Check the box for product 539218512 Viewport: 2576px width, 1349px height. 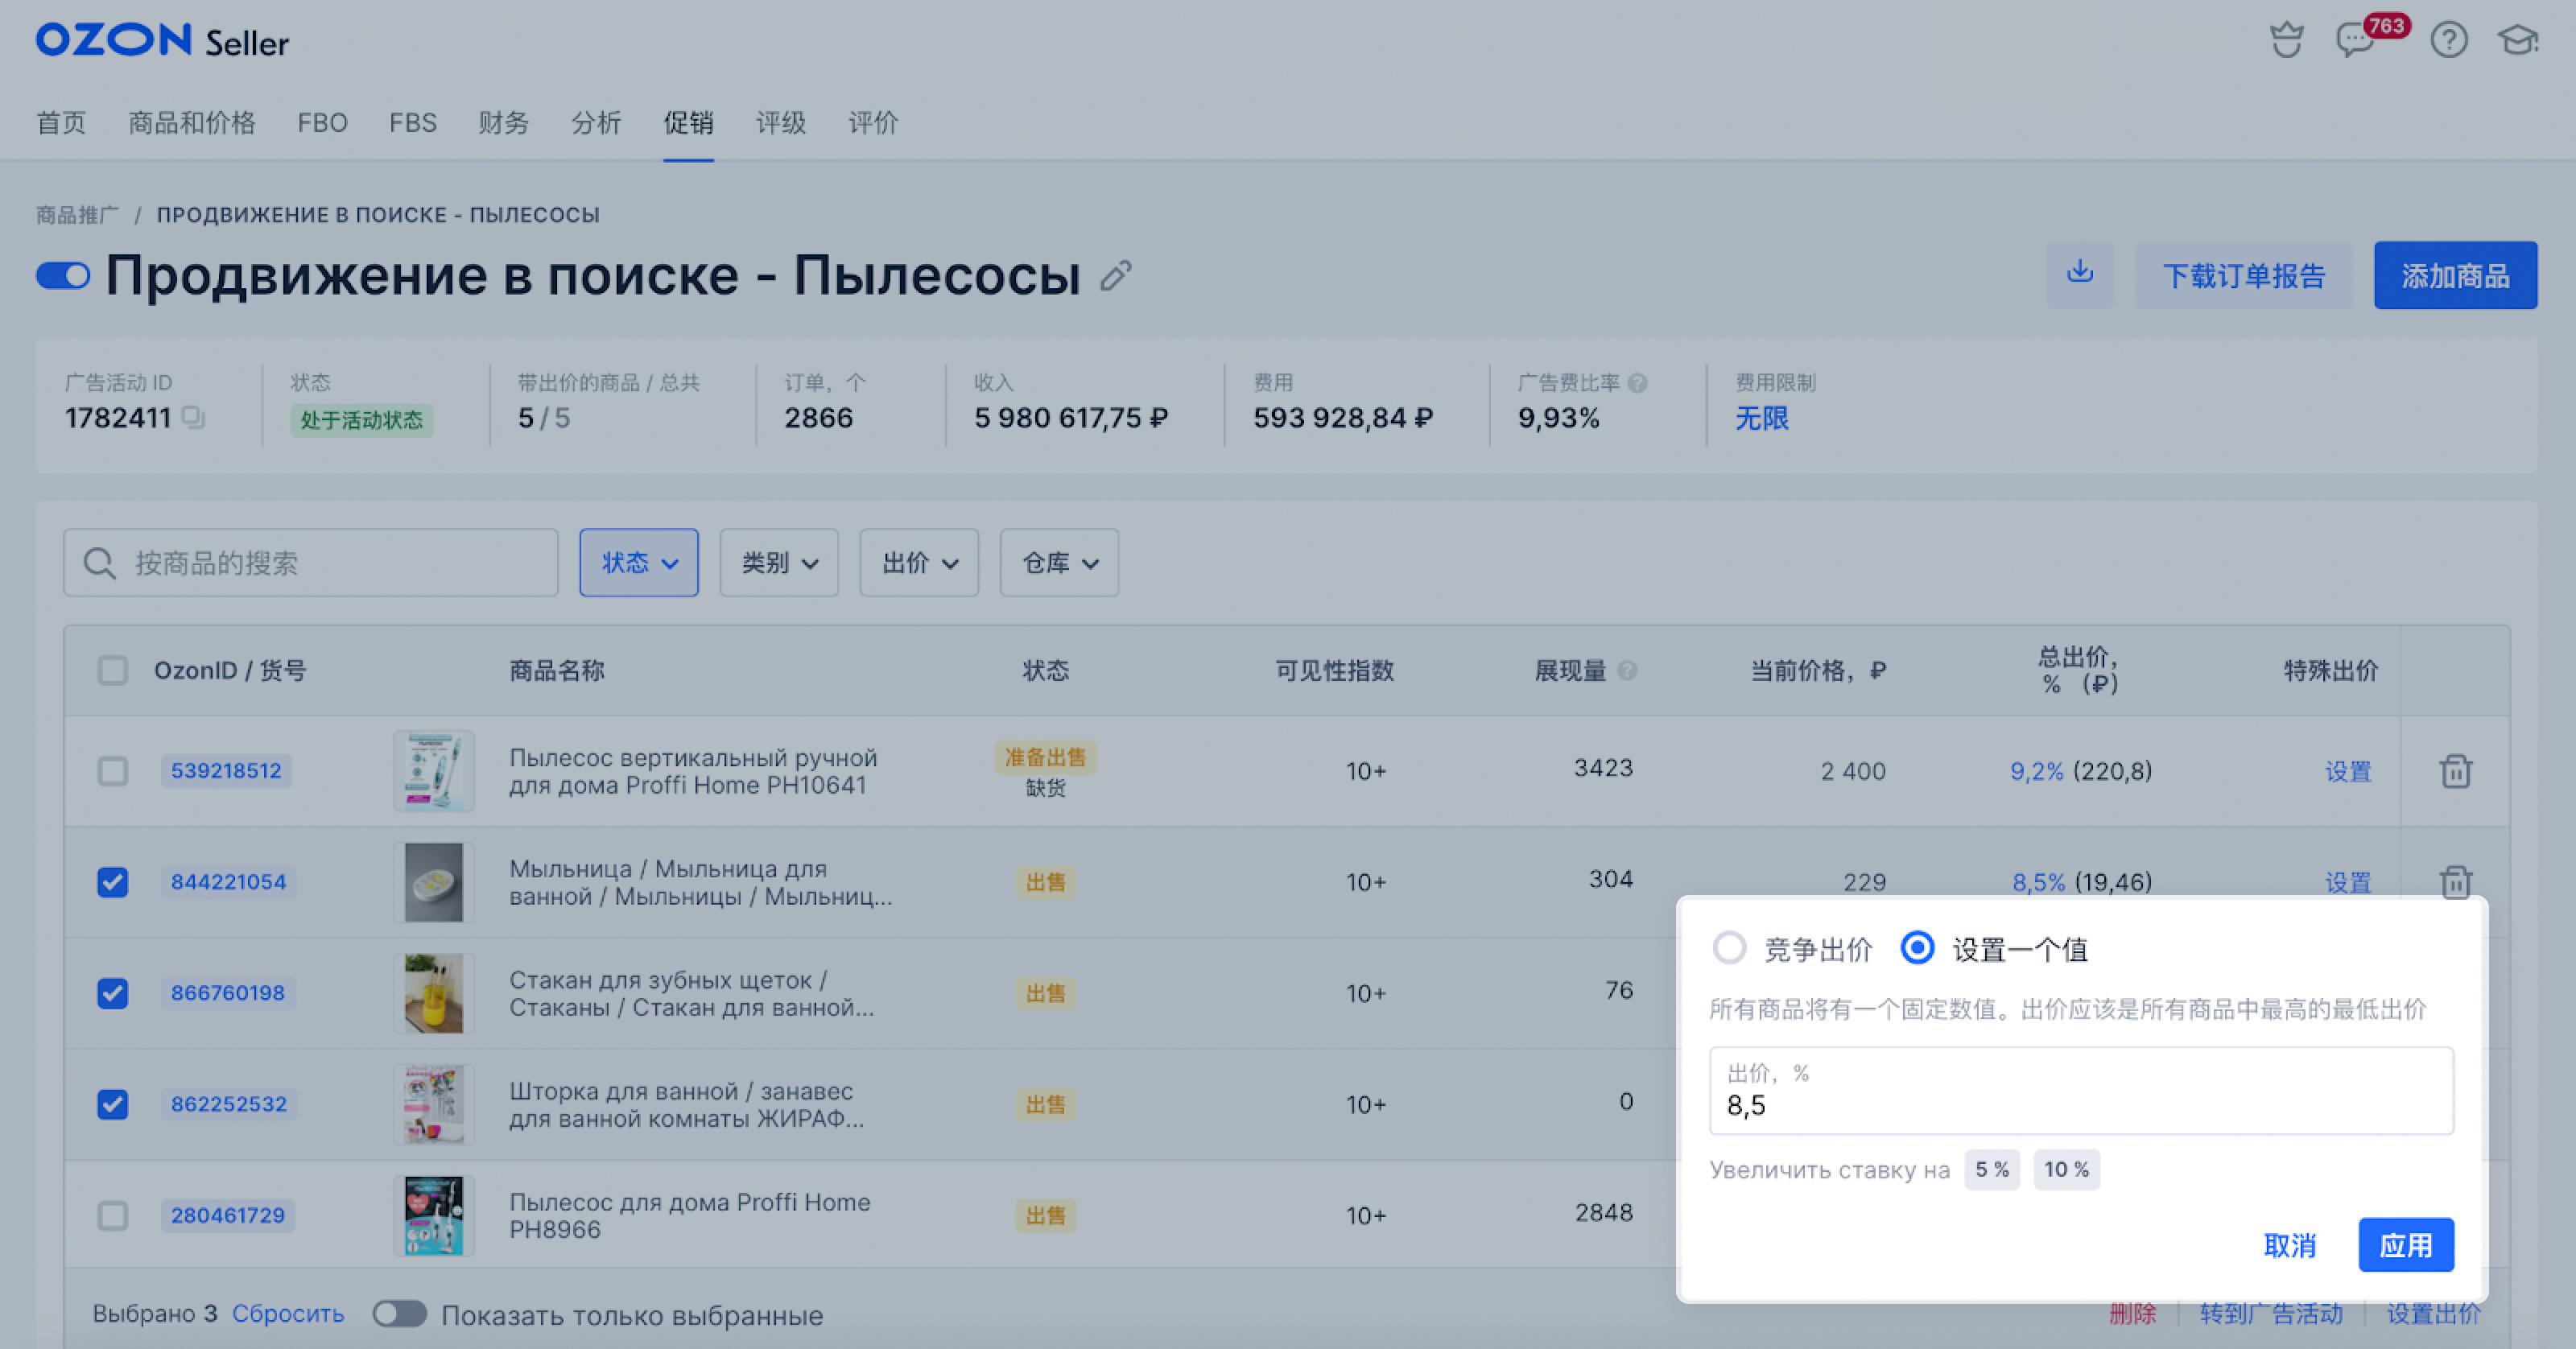[x=112, y=770]
